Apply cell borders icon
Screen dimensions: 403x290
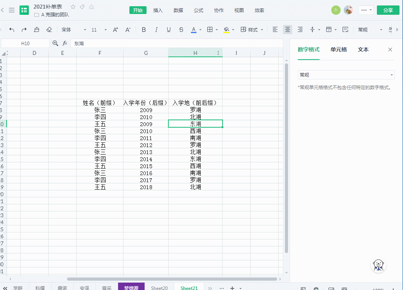coord(210,30)
